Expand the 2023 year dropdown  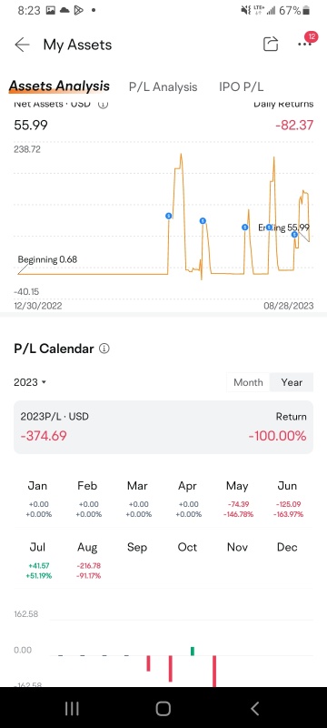point(30,382)
